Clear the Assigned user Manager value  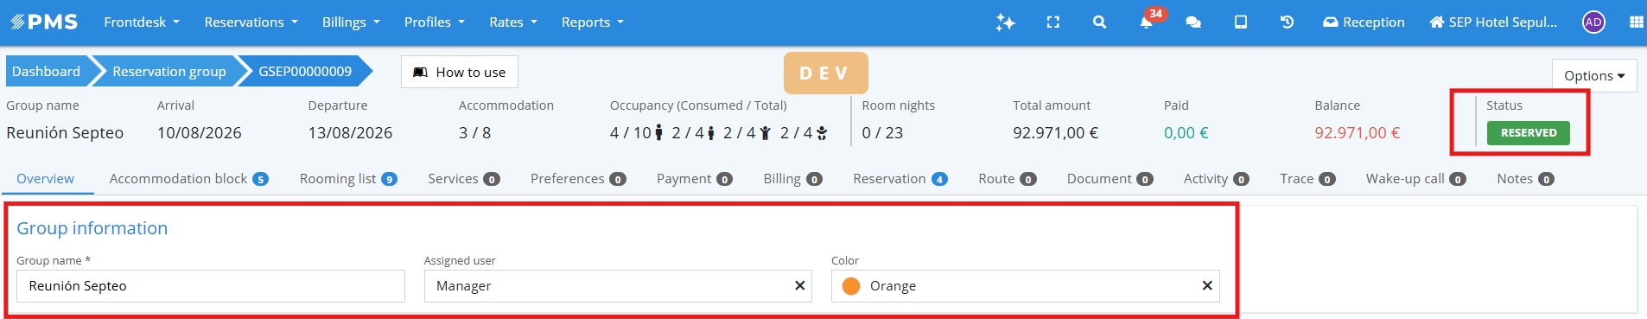click(x=799, y=285)
